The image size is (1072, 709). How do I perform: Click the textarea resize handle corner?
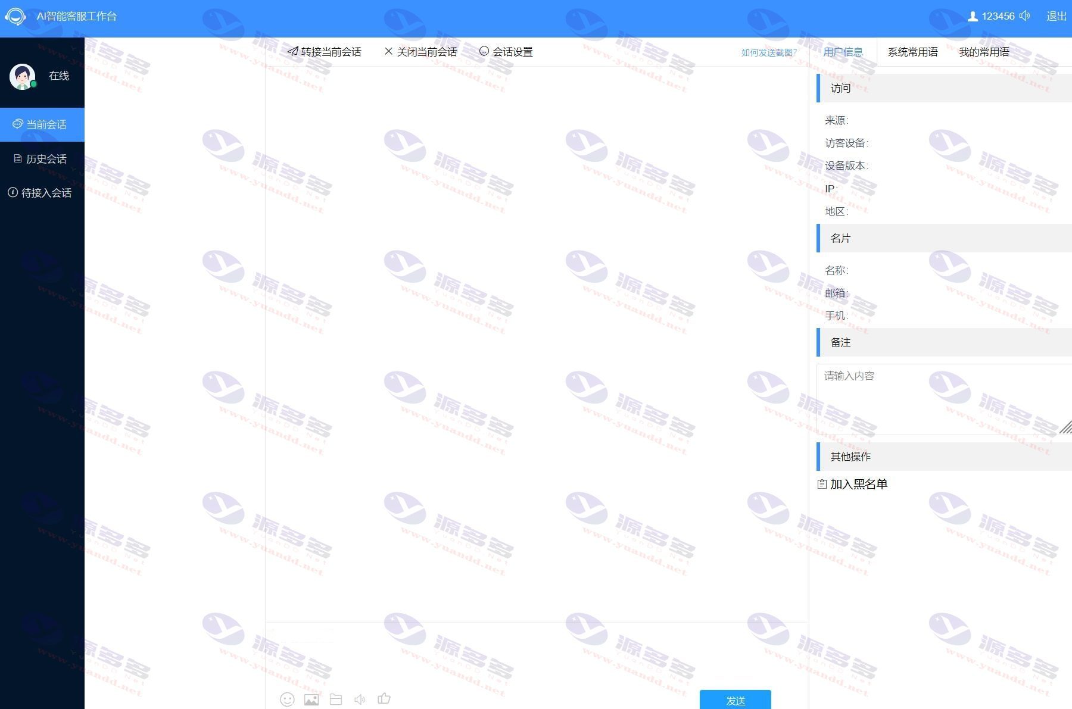[1066, 427]
